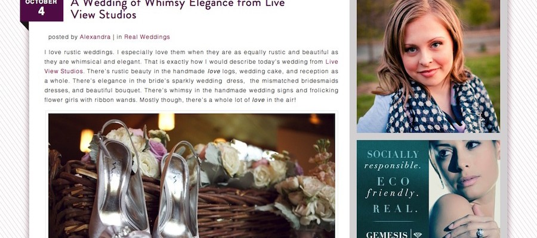This screenshot has height=238, width=537.
Task: View posts by author Alexandra
Action: point(95,37)
